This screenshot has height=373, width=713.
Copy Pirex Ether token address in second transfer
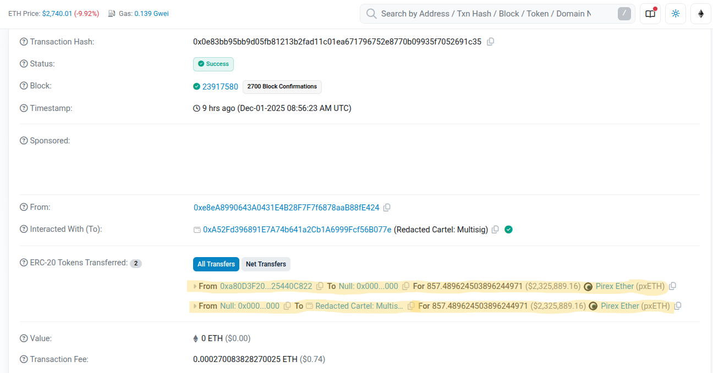coord(678,306)
